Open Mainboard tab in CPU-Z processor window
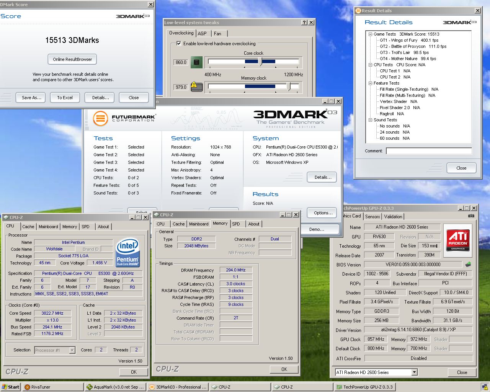The height and width of the screenshot is (392, 490). pyautogui.click(x=48, y=227)
